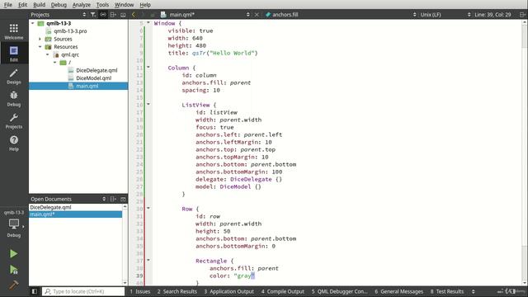The image size is (528, 297).
Task: Switch to Welcome mode
Action: pyautogui.click(x=14, y=31)
